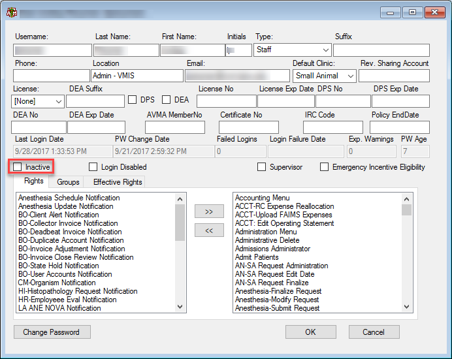Click up arrow of left rights list scrollbar
The image size is (452, 359).
pyautogui.click(x=180, y=199)
